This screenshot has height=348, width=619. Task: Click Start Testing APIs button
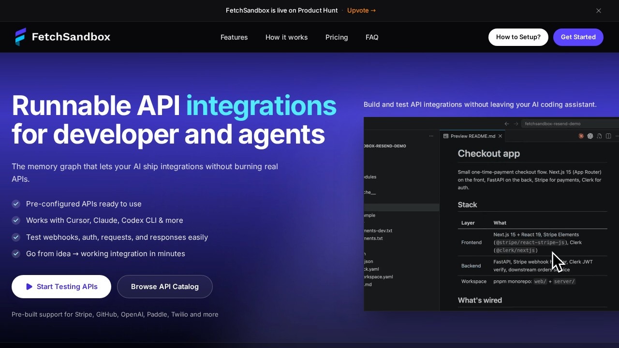pyautogui.click(x=61, y=287)
